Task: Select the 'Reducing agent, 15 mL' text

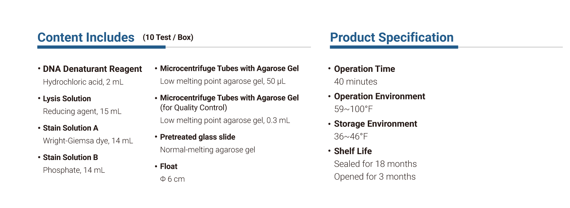Action: click(82, 111)
